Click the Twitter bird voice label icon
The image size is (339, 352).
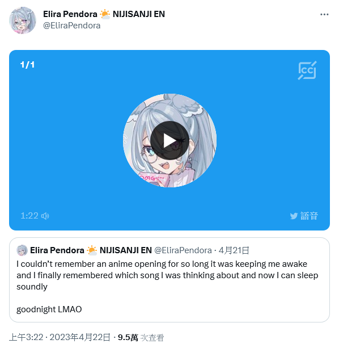tap(294, 216)
